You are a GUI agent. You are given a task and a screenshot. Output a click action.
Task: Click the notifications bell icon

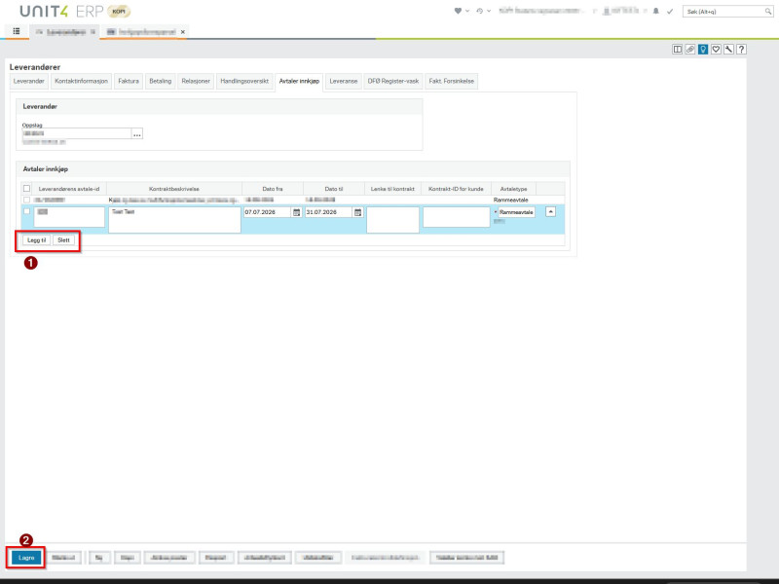[x=655, y=11]
